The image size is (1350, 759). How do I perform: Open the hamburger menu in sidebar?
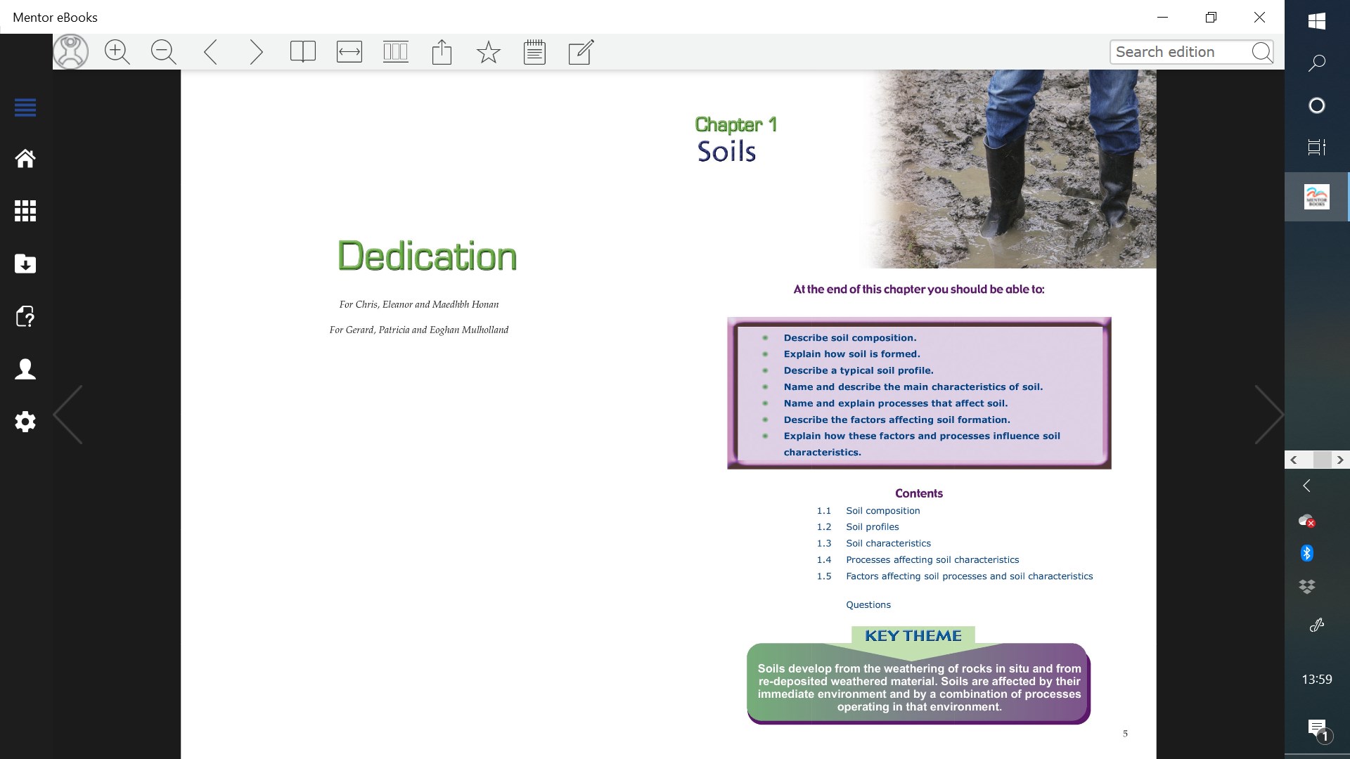(25, 108)
